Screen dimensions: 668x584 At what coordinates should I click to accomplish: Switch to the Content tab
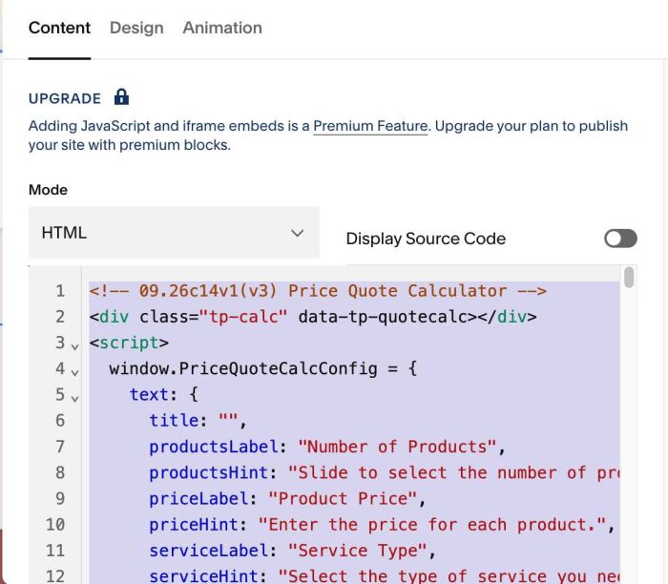(x=59, y=28)
